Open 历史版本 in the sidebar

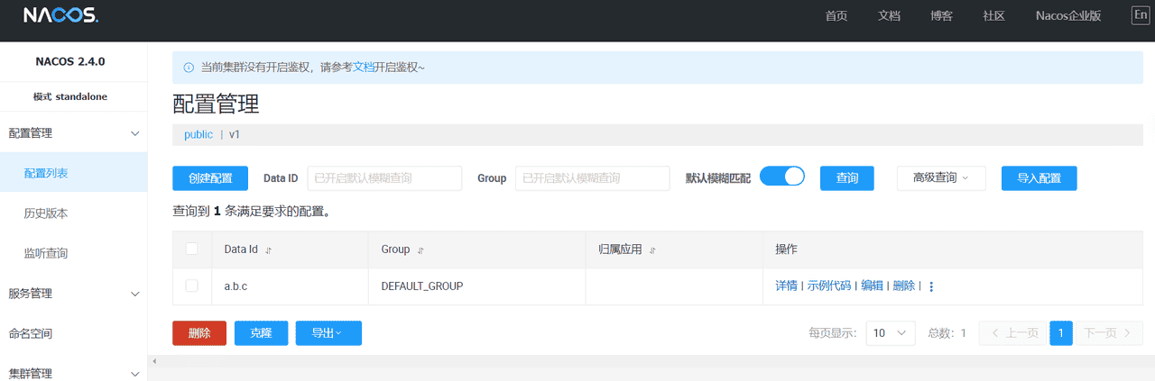(x=46, y=213)
